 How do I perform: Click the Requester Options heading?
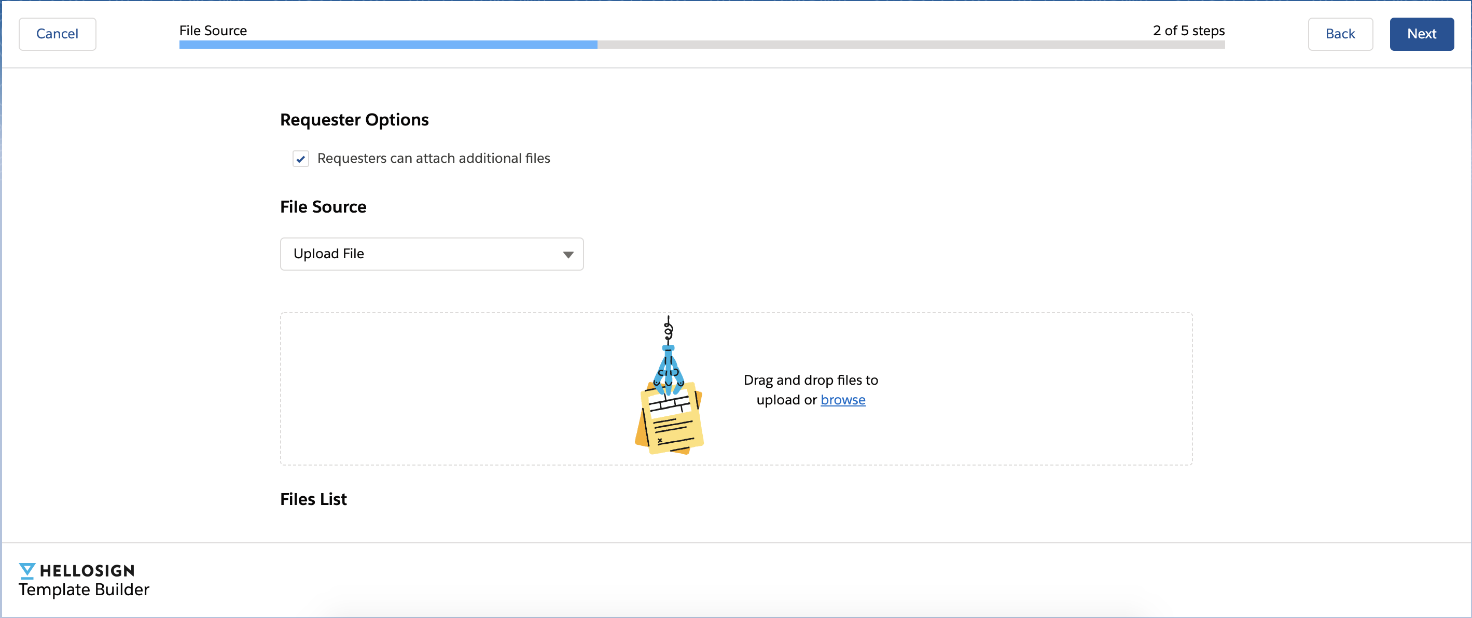(x=354, y=119)
